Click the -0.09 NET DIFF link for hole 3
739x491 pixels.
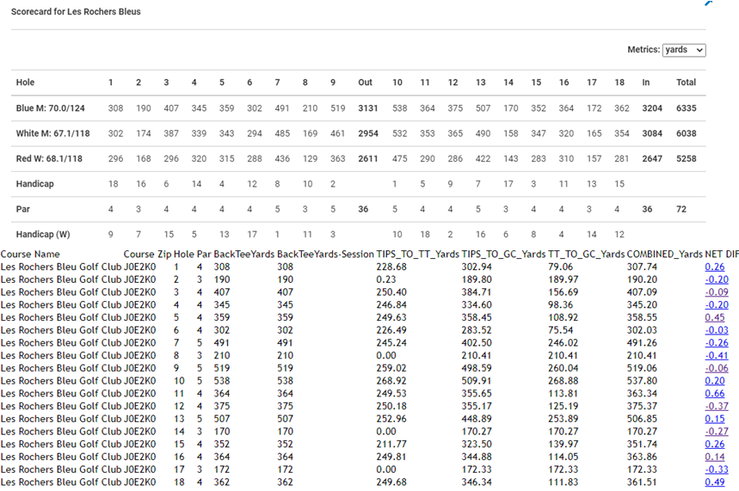click(717, 292)
